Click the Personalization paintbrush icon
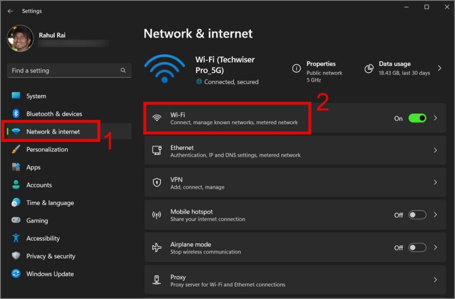Viewport: 455px width, 299px height. click(16, 149)
